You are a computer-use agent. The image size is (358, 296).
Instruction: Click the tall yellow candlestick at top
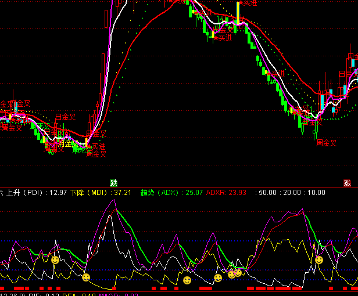tap(238, 13)
